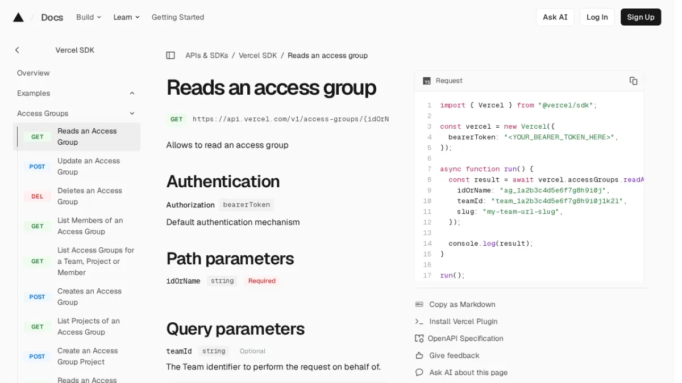Open Vercel SDK breadcrumb link
This screenshot has width=682, height=383.
(x=258, y=56)
